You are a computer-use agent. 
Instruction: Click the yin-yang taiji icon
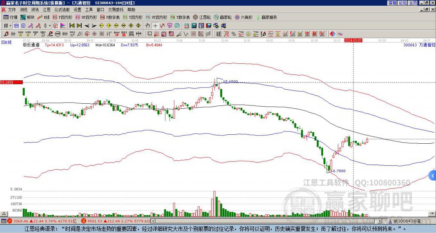(x=333, y=34)
